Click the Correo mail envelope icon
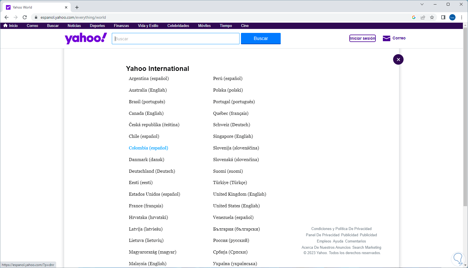Image resolution: width=468 pixels, height=268 pixels. pyautogui.click(x=387, y=38)
